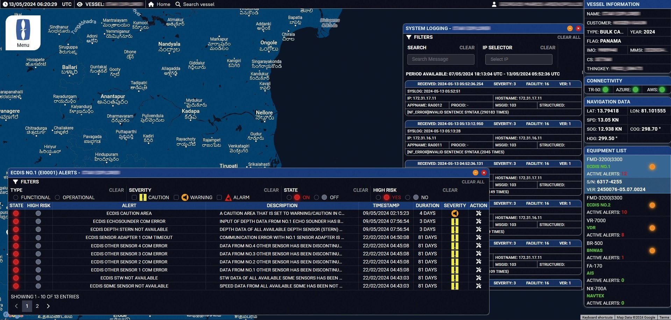
Task: Click the TR-50 green connectivity indicator
Action: pos(606,90)
